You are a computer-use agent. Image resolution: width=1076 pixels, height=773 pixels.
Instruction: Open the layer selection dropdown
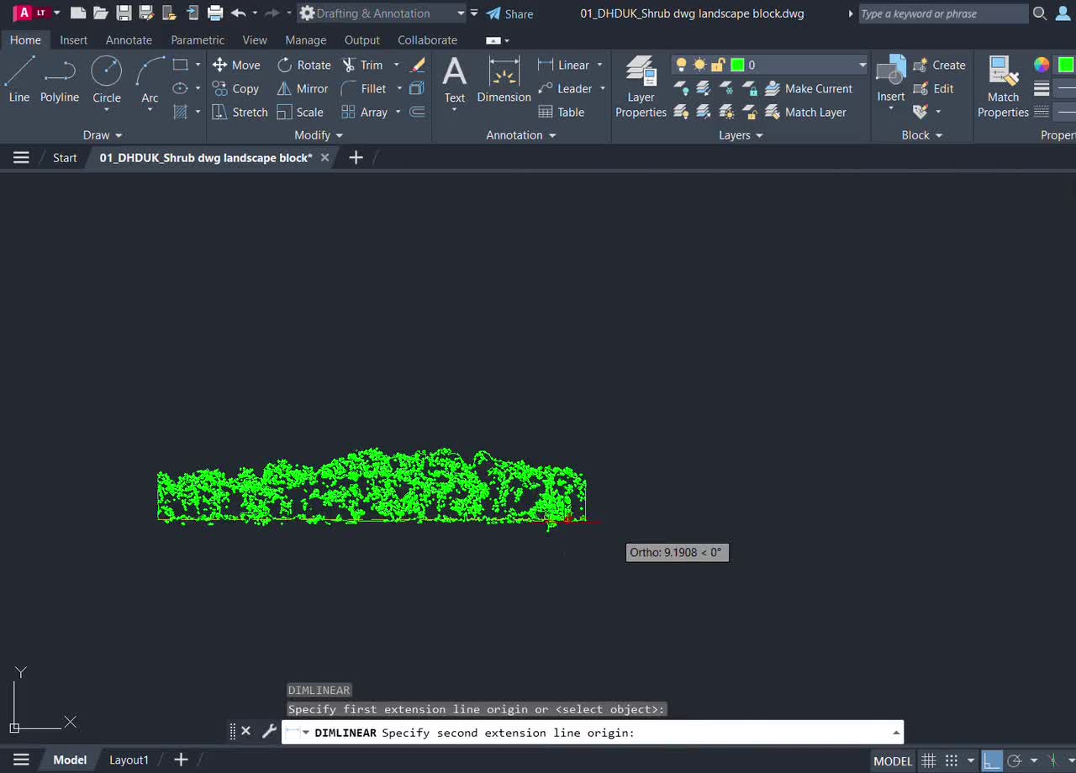click(x=862, y=64)
